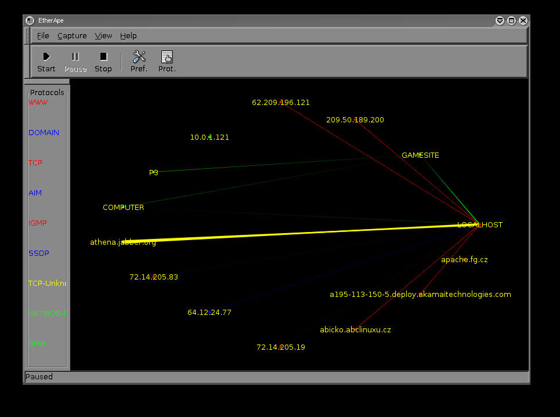Select the GAMESITE node
This screenshot has width=560, height=417.
point(420,155)
